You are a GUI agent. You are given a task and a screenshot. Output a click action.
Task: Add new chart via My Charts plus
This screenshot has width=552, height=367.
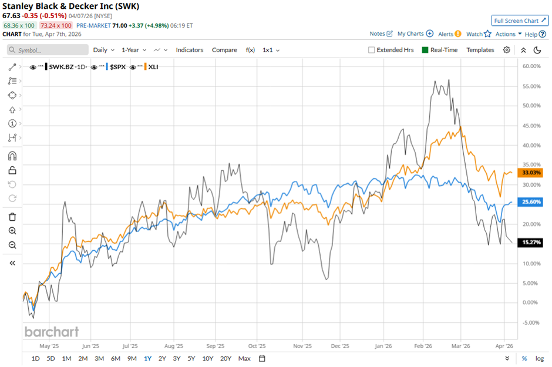coord(429,33)
